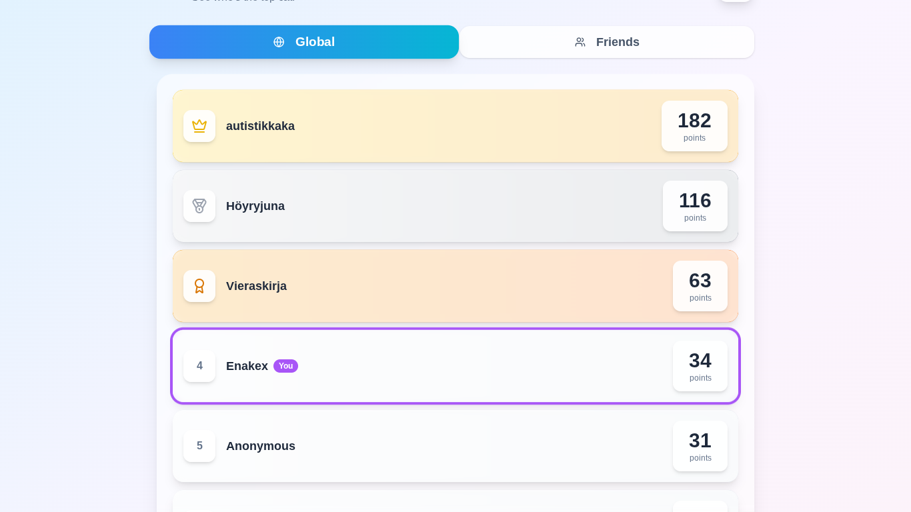Click the bronze ribbon icon for Vieraskirja
Viewport: 911px width, 512px height.
199,286
